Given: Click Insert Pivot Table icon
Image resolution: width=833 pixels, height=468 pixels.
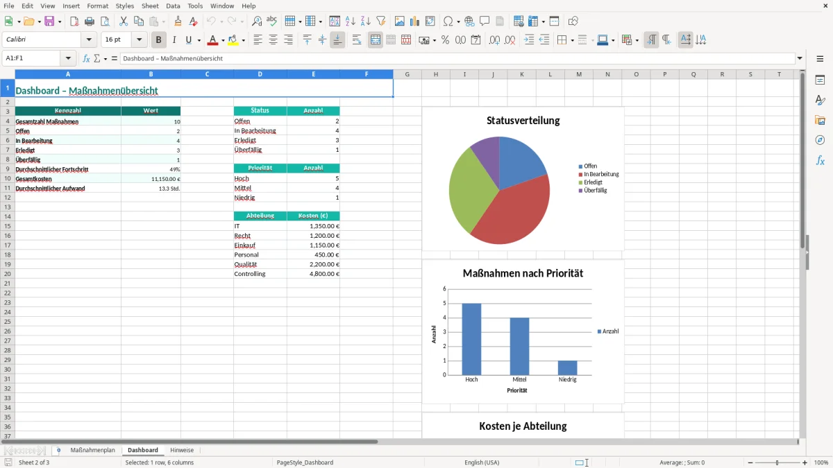Looking at the screenshot, I should click(x=430, y=21).
